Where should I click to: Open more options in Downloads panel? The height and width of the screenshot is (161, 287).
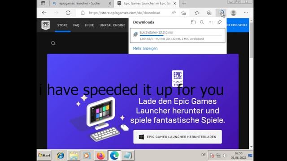[x=211, y=22]
